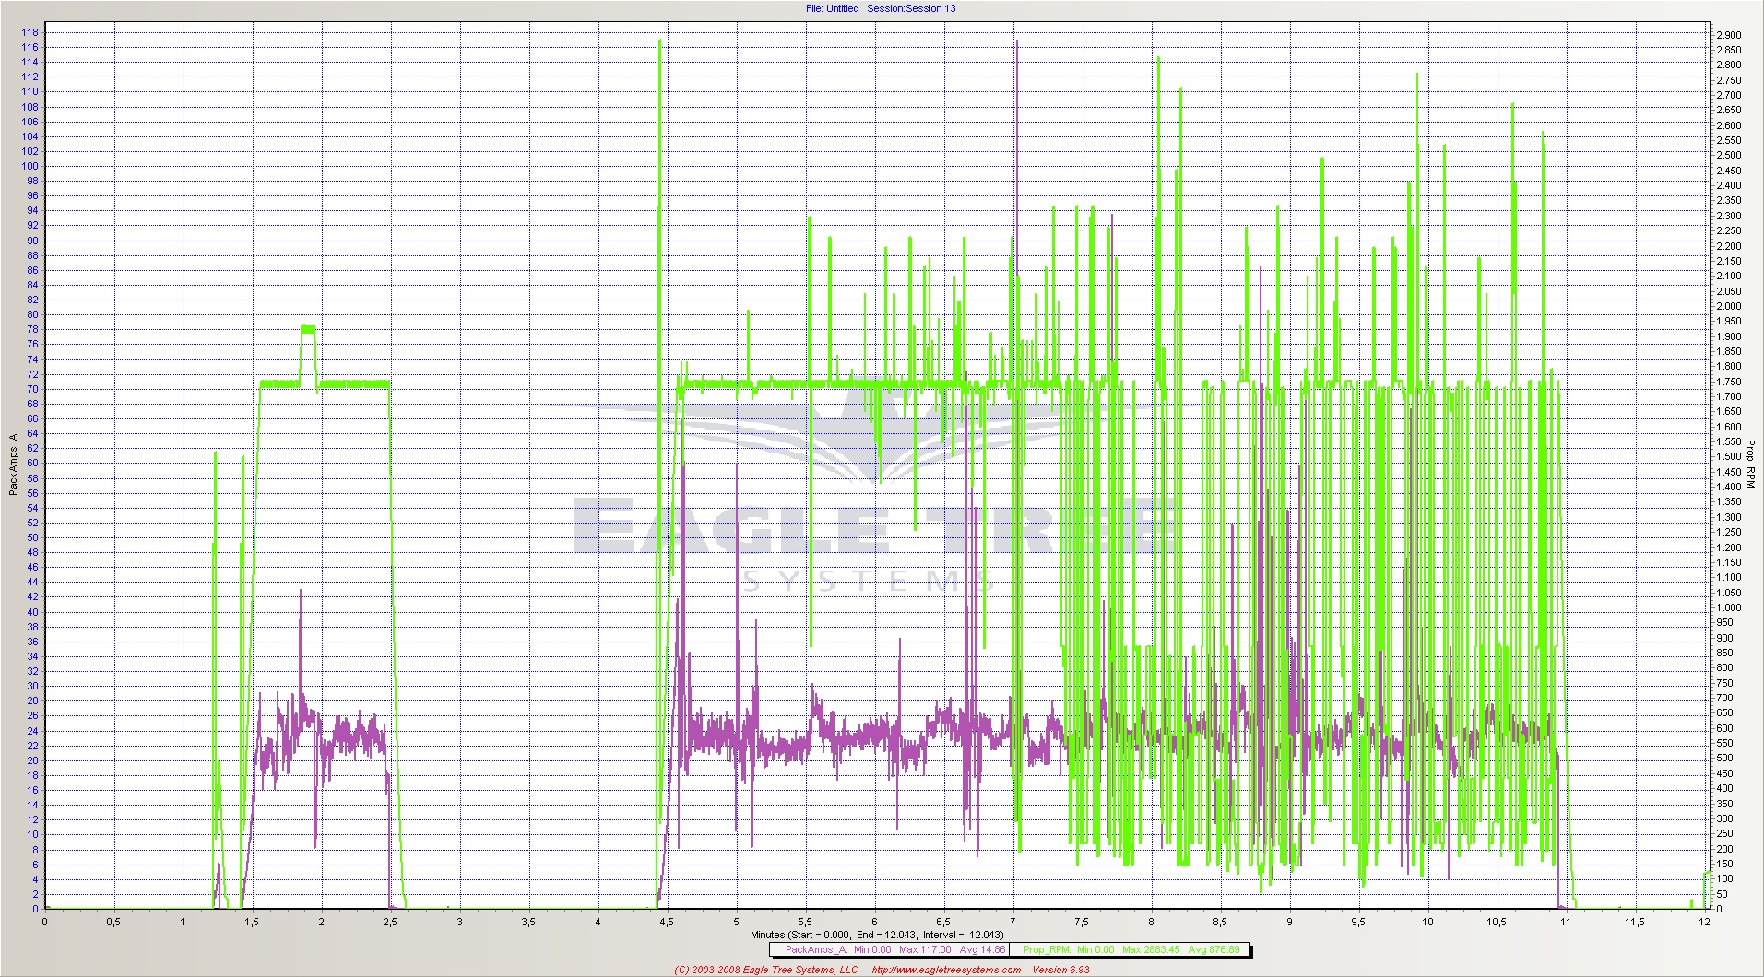Click the 1.000 tick on right axis

point(1728,608)
